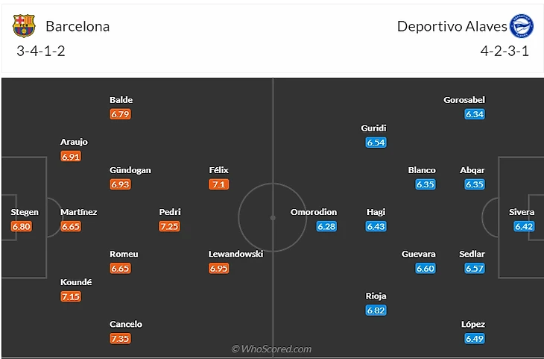Click Guevara's 6.60 rating badge
This screenshot has width=544, height=359.
(425, 268)
